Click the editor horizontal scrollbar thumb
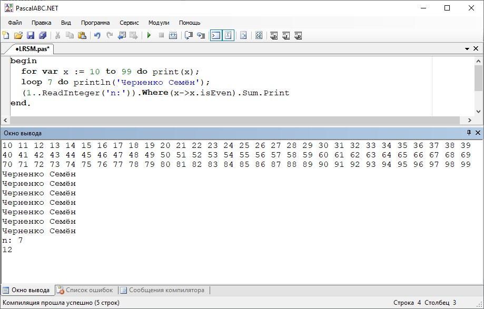The width and height of the screenshot is (484, 309). [x=235, y=120]
